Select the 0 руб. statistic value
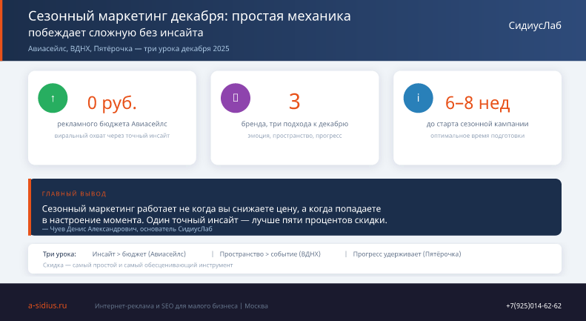 coord(112,102)
